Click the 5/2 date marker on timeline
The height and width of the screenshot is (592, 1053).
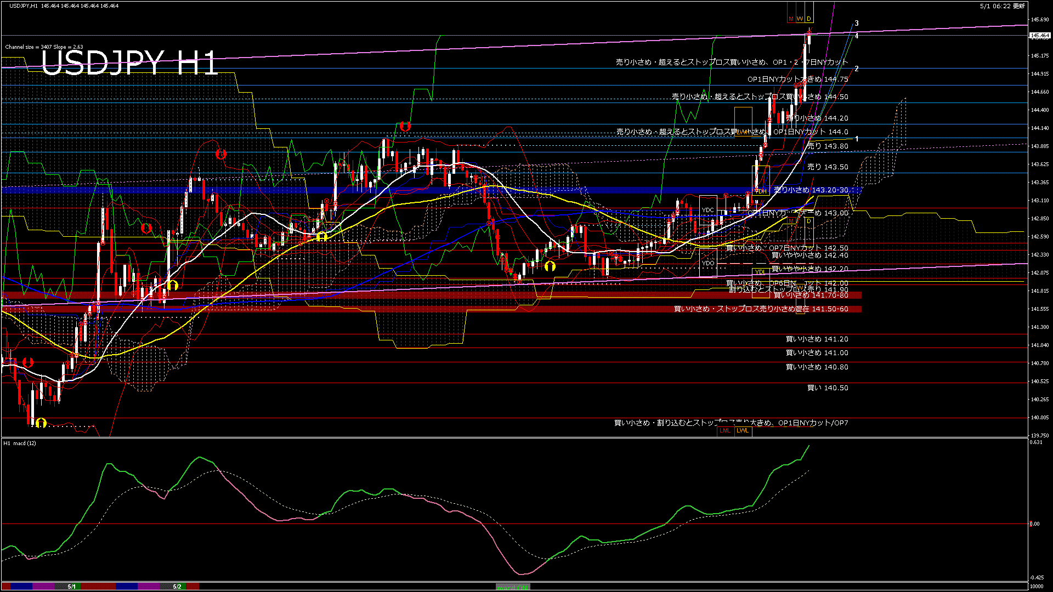177,587
